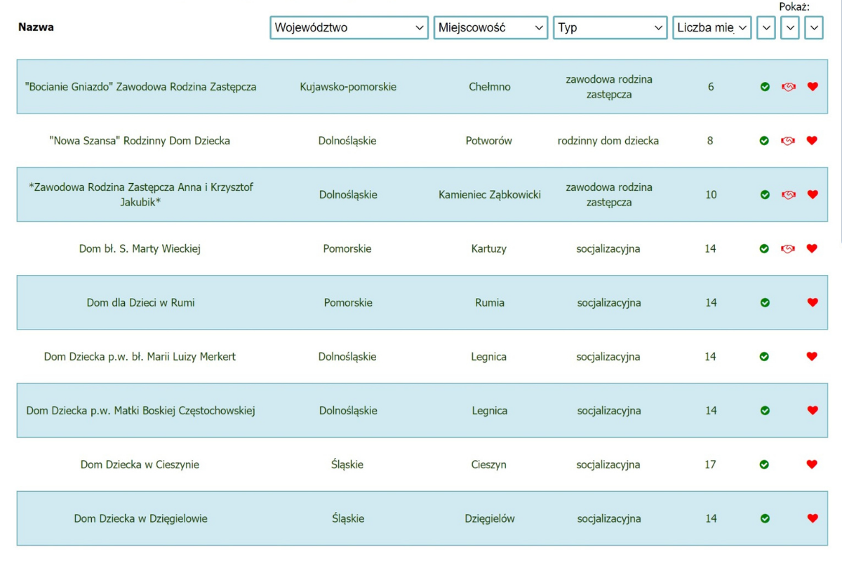The width and height of the screenshot is (842, 561).
Task: Click the Dzięgielów city cell
Action: 490,518
